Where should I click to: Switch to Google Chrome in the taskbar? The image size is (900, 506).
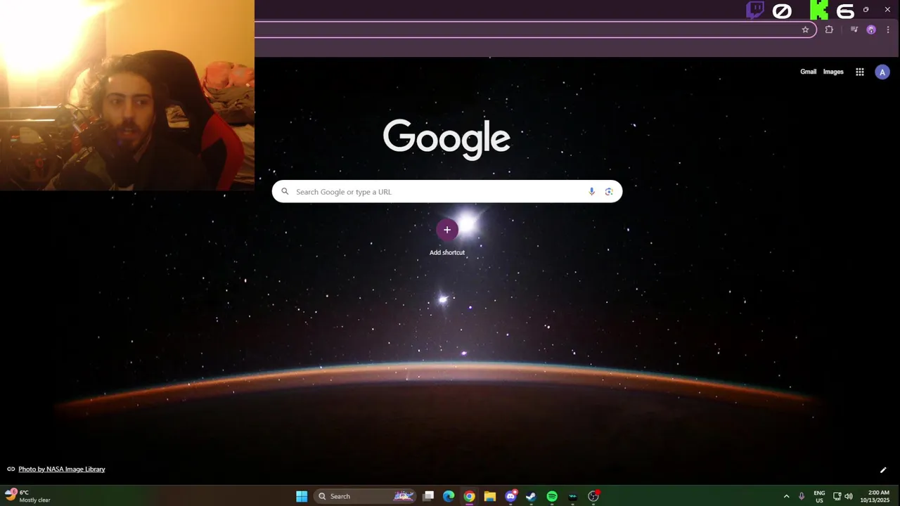pos(469,496)
